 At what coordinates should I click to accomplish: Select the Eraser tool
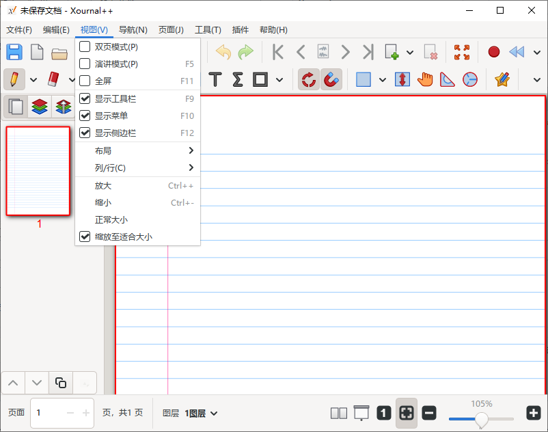coord(53,79)
